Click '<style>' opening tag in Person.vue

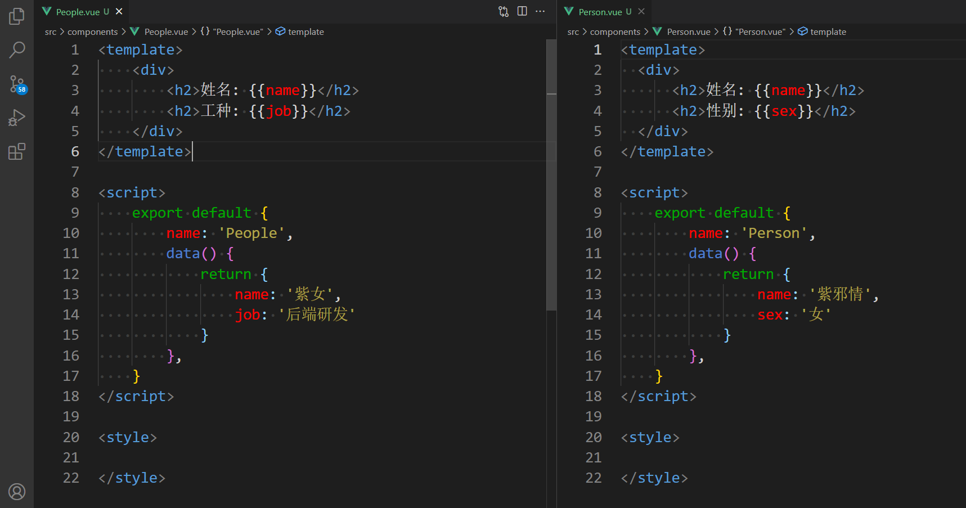650,438
